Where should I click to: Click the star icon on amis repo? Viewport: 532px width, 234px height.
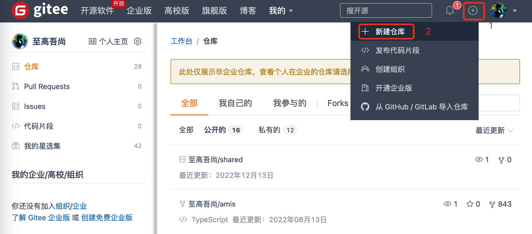[470, 204]
